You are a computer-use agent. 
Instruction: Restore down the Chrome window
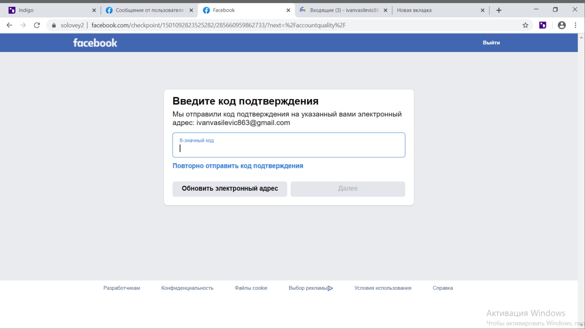tap(555, 10)
